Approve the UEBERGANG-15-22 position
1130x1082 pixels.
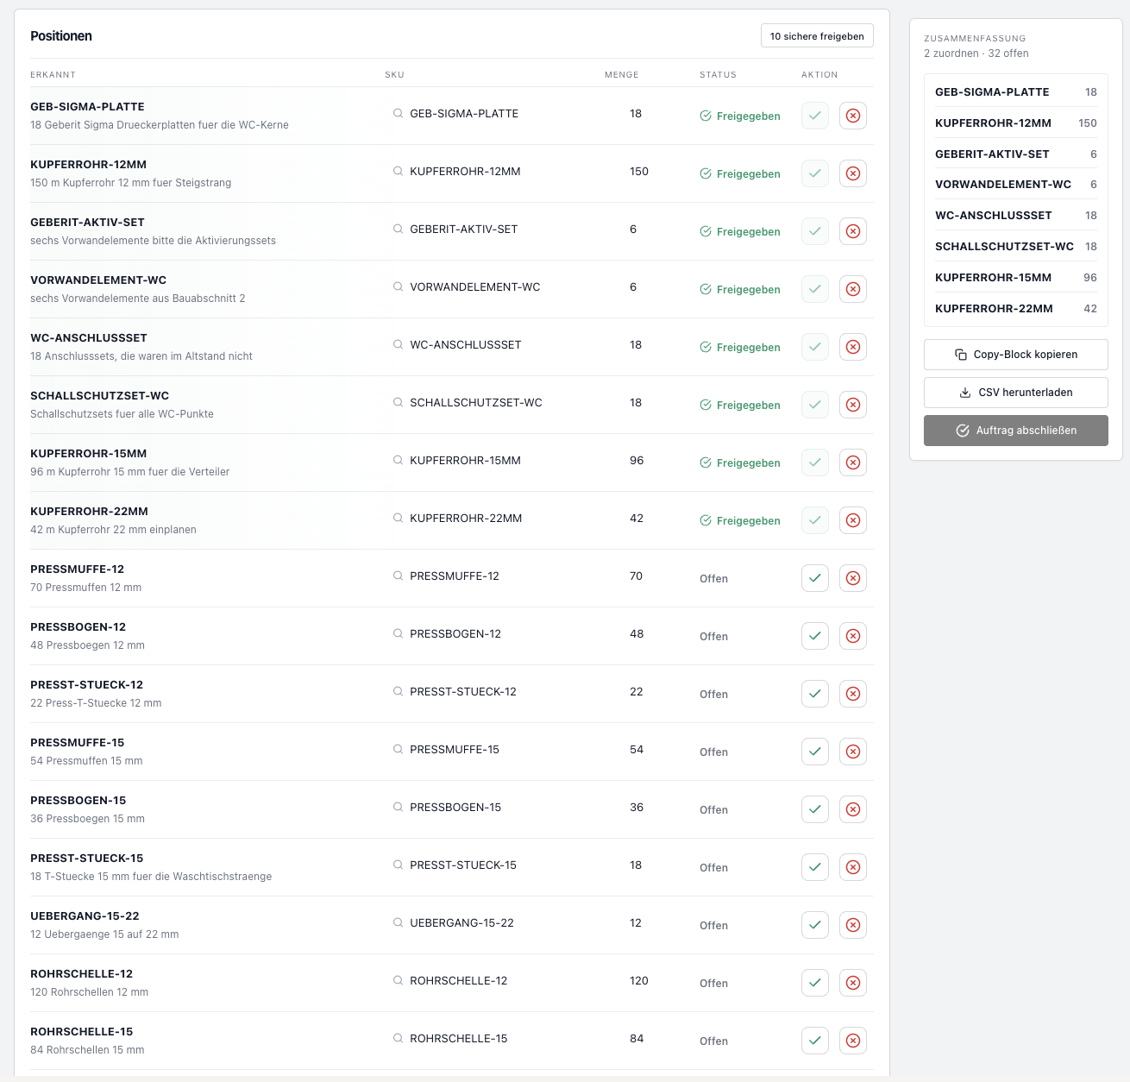pyautogui.click(x=814, y=925)
